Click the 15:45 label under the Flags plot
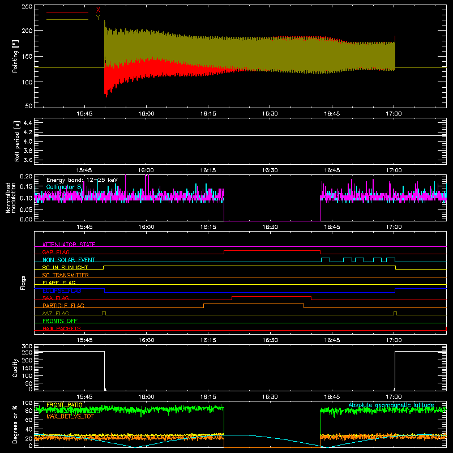Viewport: 453px width, 453px height. (84, 340)
